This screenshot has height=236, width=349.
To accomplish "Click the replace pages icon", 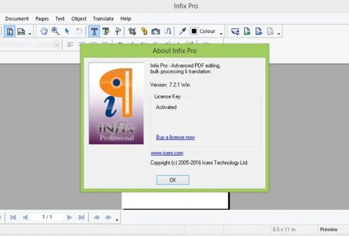I will pos(235,32).
